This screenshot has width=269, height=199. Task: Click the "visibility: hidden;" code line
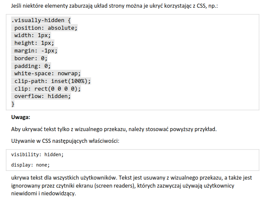(37, 155)
